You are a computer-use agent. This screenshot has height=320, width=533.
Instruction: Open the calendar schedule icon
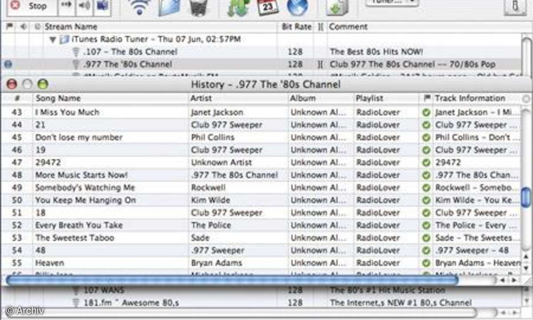click(268, 7)
